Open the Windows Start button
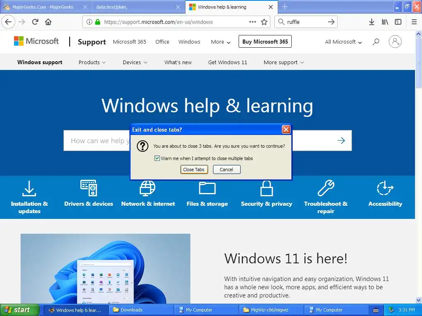This screenshot has width=422, height=316. pyautogui.click(x=19, y=310)
